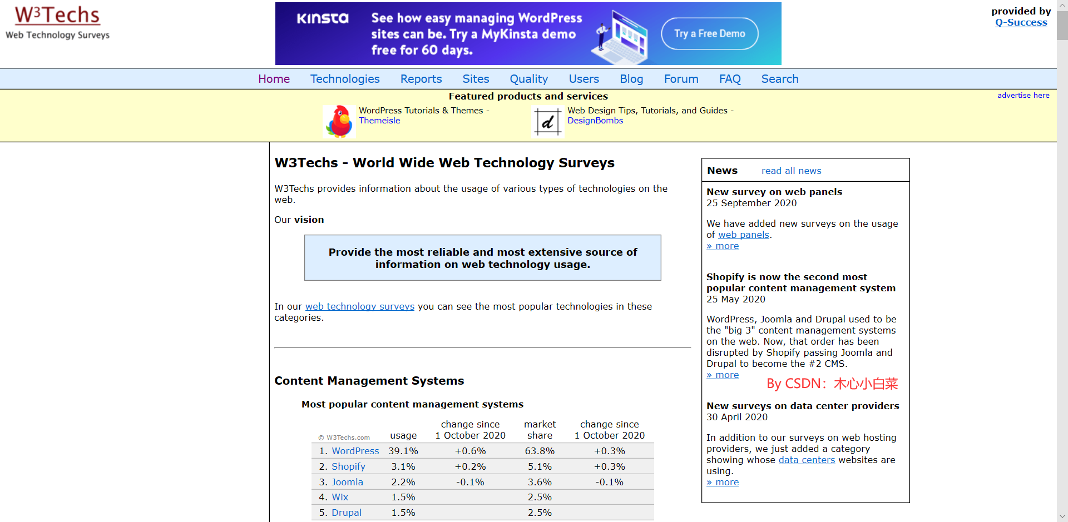This screenshot has height=522, width=1068.
Task: Click the vision statement box
Action: pyautogui.click(x=482, y=258)
